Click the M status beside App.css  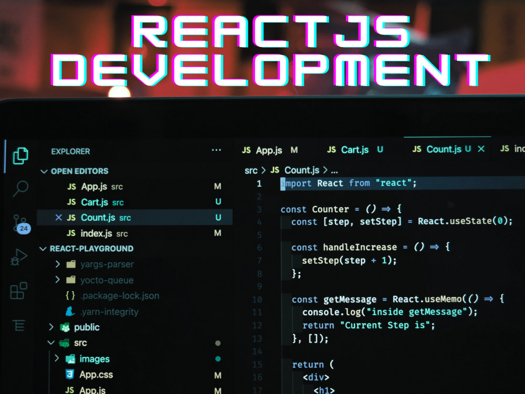click(218, 375)
